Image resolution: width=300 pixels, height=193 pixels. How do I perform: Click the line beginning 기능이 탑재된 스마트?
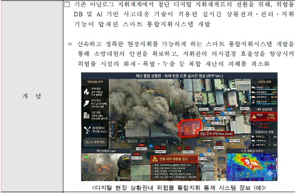click(x=142, y=24)
